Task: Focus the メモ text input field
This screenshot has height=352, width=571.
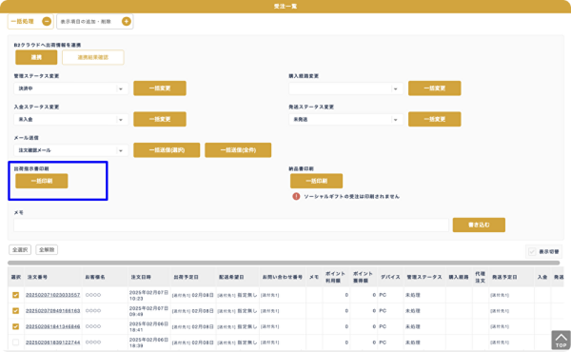Action: [231, 225]
